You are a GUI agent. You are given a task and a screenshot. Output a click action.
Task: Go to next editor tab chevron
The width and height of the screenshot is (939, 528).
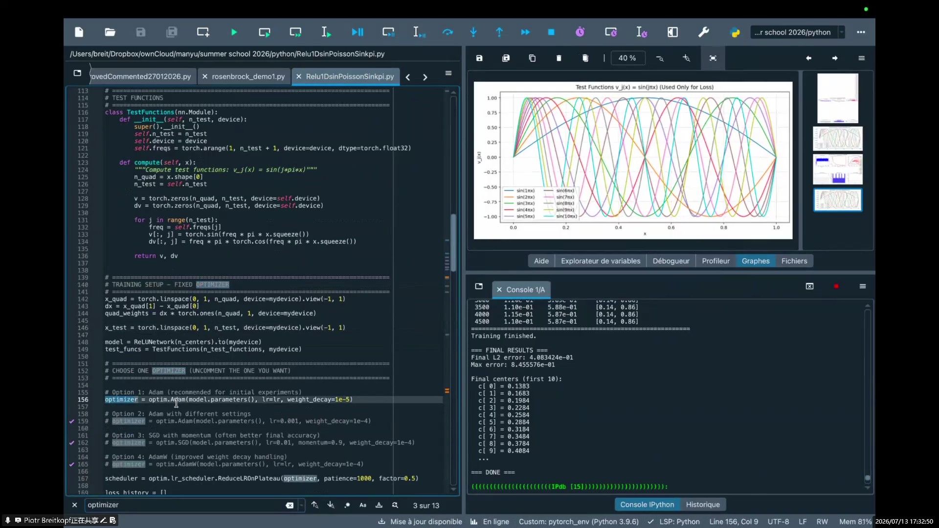[x=425, y=77]
